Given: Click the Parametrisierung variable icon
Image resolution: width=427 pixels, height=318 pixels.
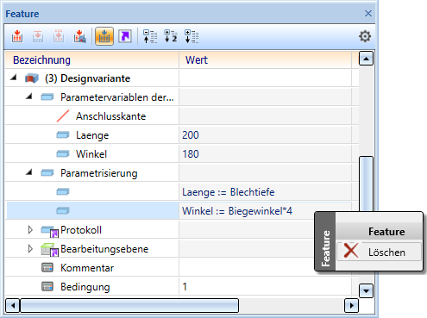Looking at the screenshot, I should pyautogui.click(x=47, y=173).
